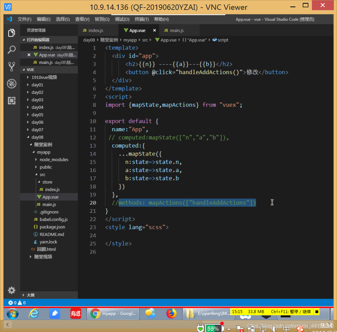This screenshot has width=337, height=332.
Task: Expand the 随堂视频 folder
Action: pyautogui.click(x=49, y=257)
